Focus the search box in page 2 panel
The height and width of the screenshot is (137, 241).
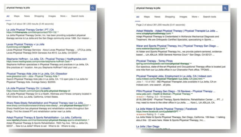179,8
